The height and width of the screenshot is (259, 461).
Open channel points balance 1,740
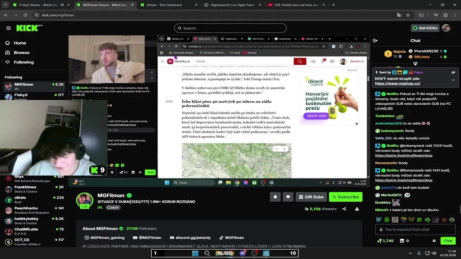(x=385, y=241)
